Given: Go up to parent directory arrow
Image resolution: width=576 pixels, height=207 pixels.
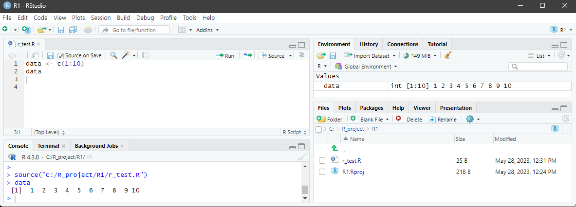Looking at the screenshot, I should pos(334,148).
